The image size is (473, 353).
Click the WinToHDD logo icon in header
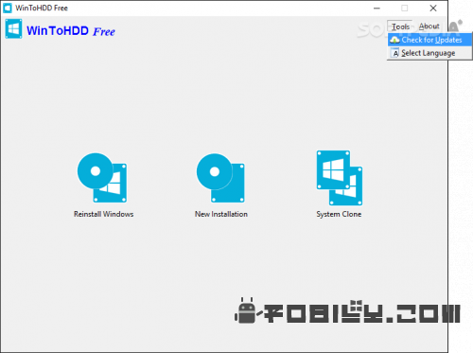pos(13,29)
